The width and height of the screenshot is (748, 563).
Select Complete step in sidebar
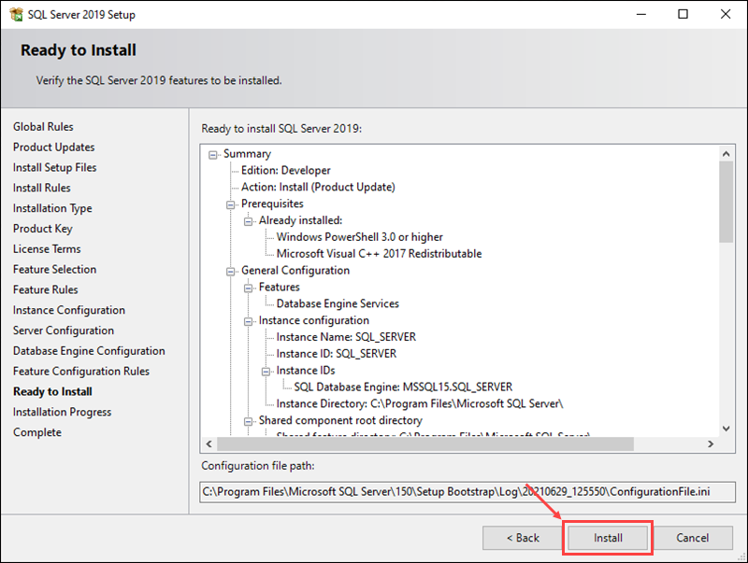(37, 432)
